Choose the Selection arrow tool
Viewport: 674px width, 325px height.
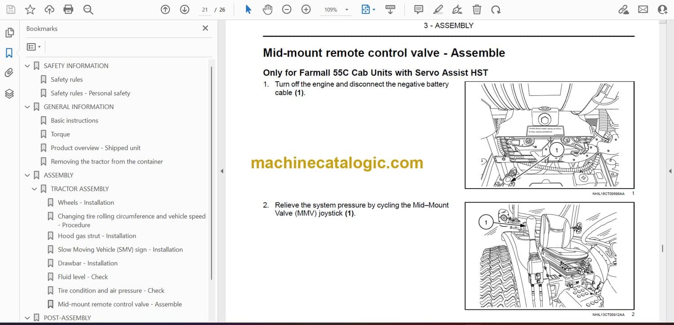(248, 9)
